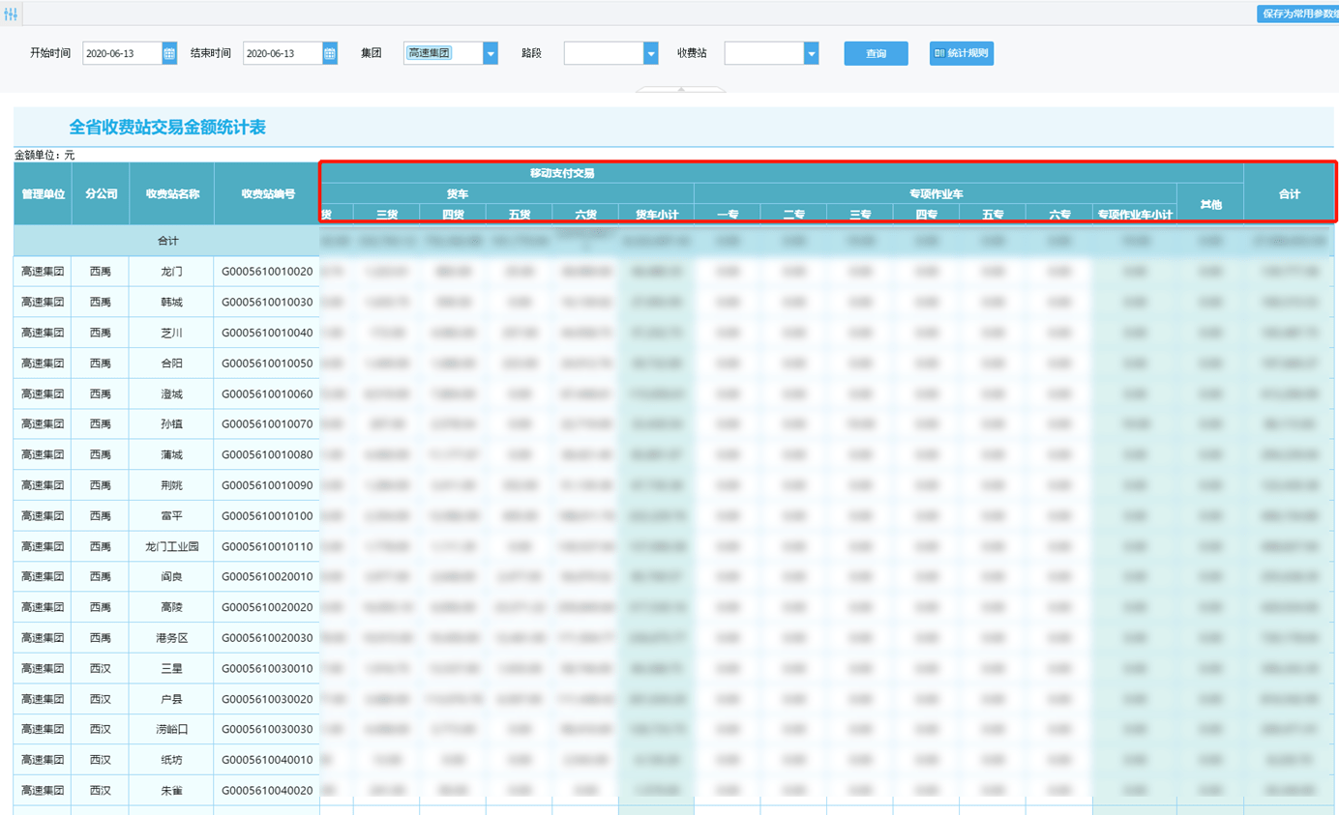Click station code G0005610020030
Screen dimensions: 1339x815
tap(268, 637)
